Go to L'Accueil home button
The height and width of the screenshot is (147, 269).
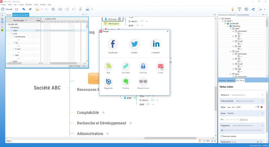[x=7, y=9]
